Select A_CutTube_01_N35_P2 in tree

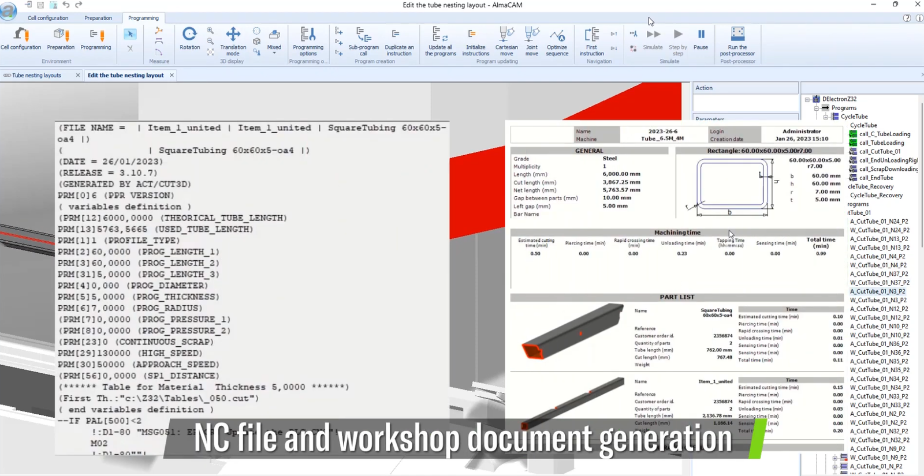coord(879,361)
